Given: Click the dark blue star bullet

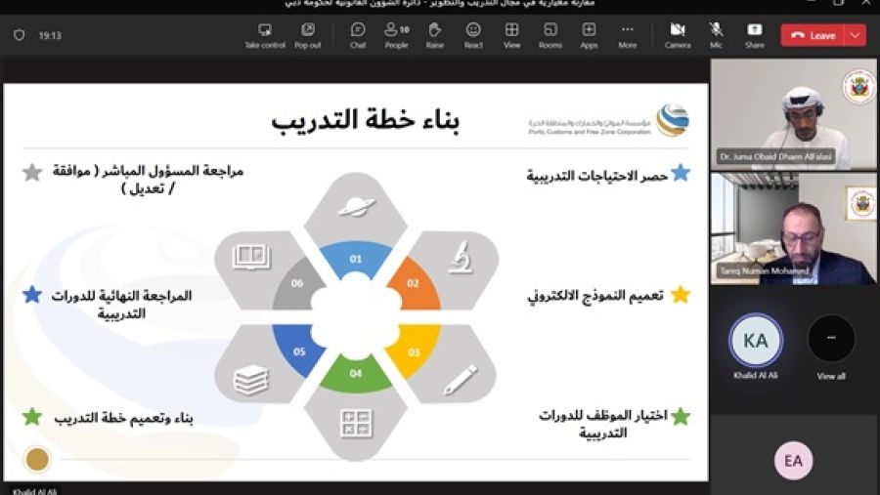Looking at the screenshot, I should tap(32, 294).
